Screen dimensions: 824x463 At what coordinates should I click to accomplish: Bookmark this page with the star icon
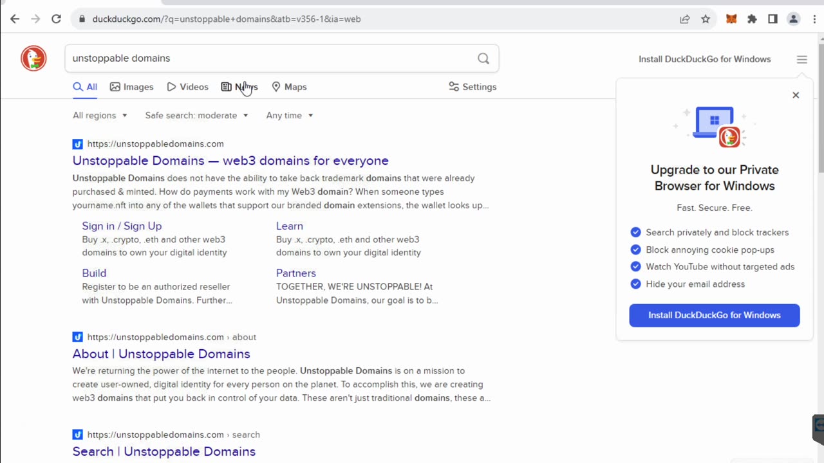point(706,19)
